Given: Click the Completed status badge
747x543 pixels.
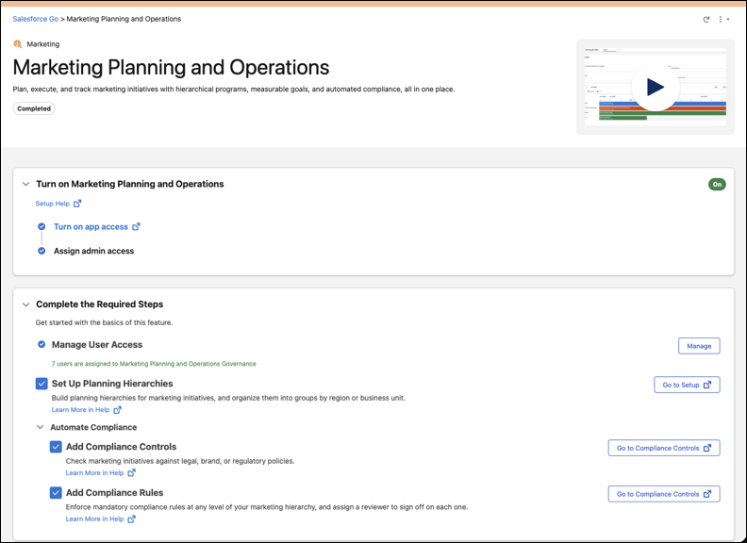Looking at the screenshot, I should coord(34,108).
